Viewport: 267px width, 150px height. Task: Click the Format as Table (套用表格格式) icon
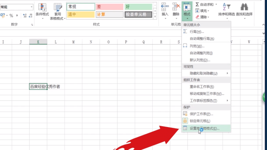click(58, 7)
